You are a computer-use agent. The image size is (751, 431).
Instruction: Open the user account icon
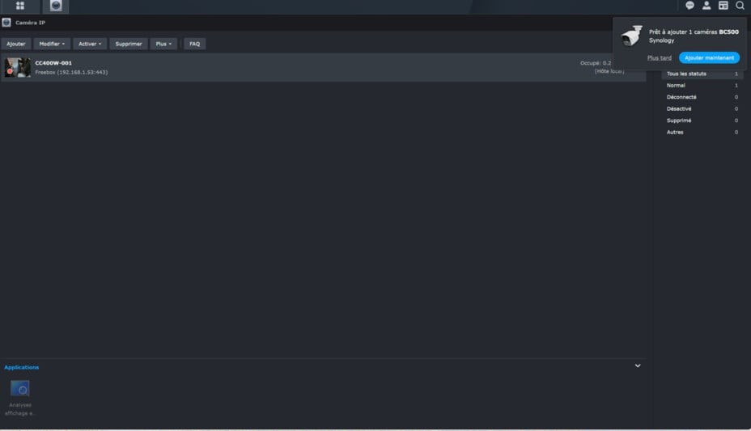click(x=706, y=6)
